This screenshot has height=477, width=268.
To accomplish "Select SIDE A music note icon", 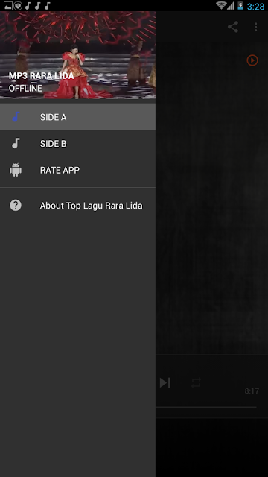I will pos(16,117).
